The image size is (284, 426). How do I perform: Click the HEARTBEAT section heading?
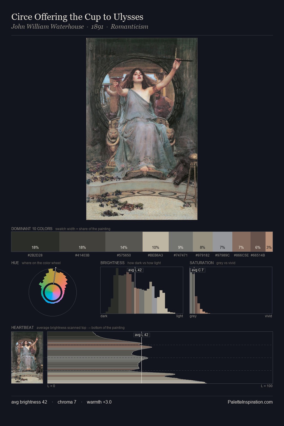[22, 327]
